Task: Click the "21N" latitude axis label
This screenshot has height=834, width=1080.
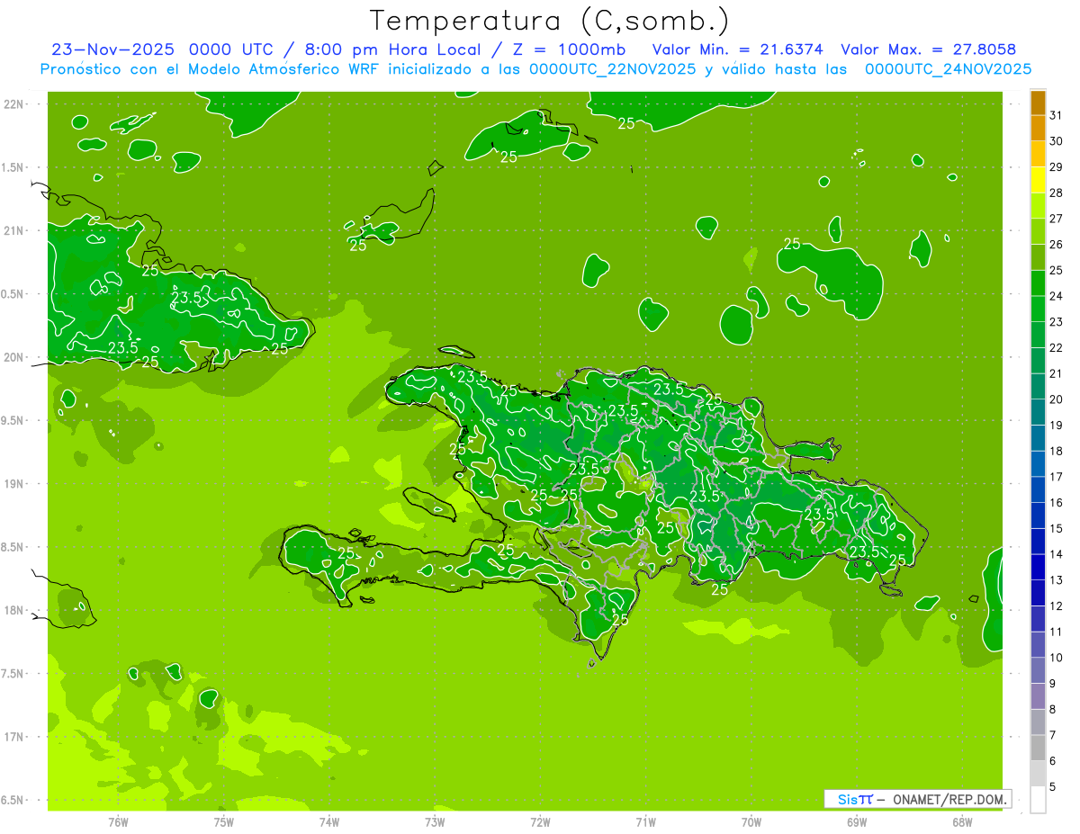Action: point(13,230)
